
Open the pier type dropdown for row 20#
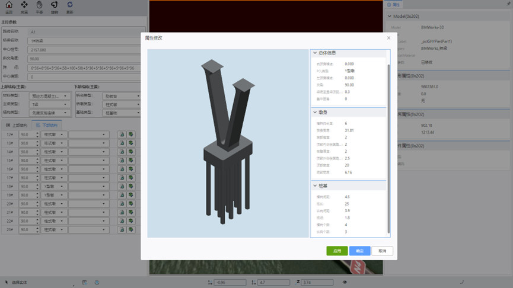click(x=53, y=204)
